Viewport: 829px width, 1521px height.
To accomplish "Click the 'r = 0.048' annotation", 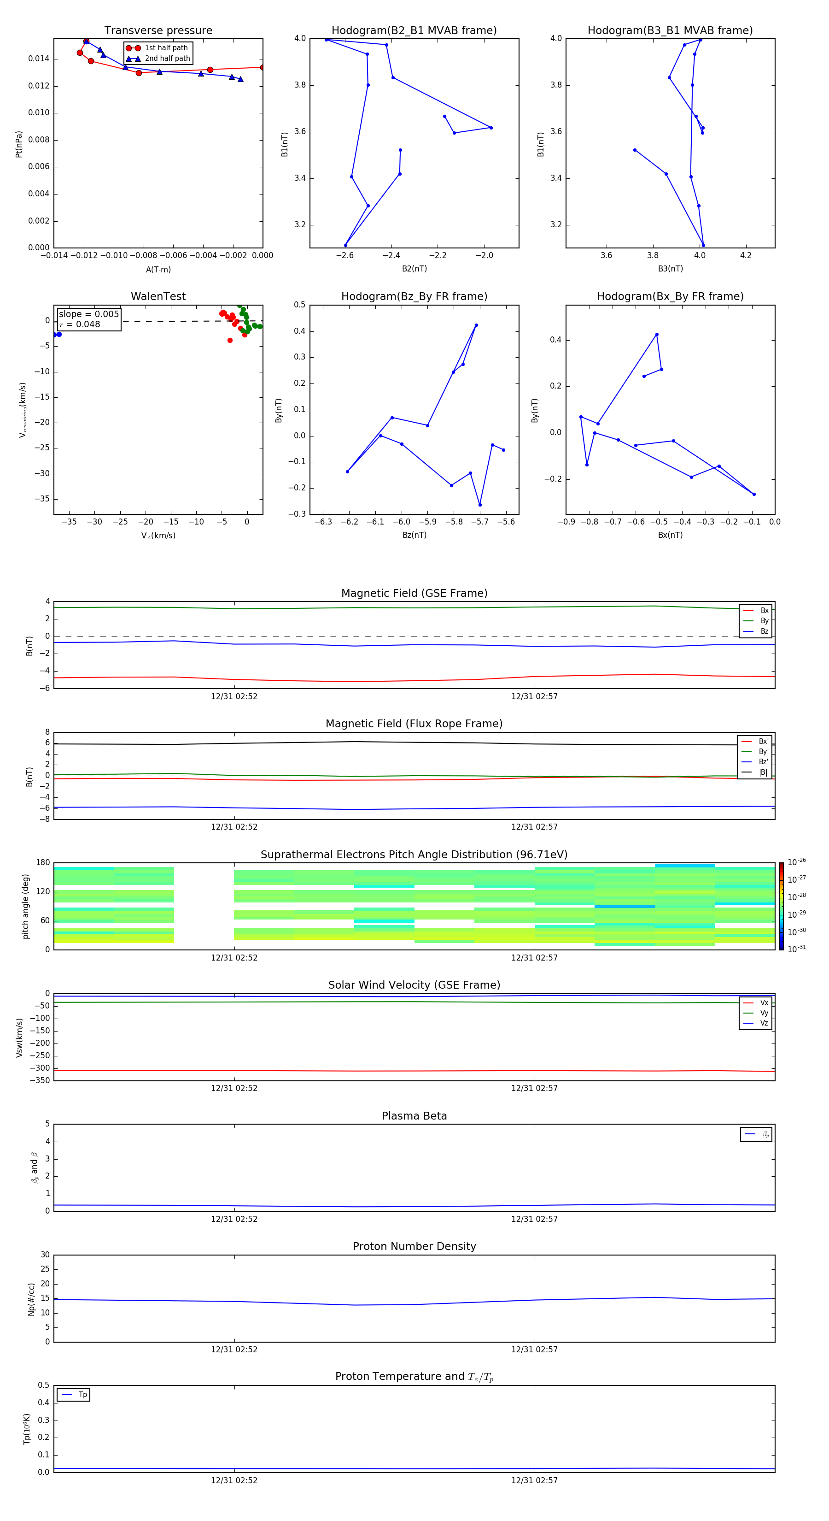I will pyautogui.click(x=80, y=324).
